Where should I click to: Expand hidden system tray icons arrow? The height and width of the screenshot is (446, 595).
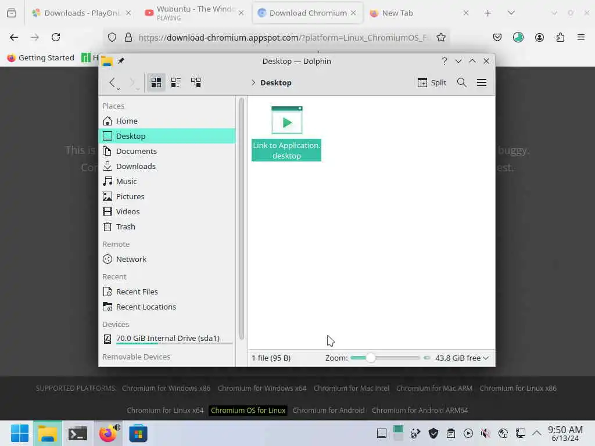tap(536, 433)
